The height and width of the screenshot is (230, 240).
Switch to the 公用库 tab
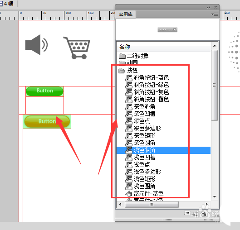(x=126, y=14)
